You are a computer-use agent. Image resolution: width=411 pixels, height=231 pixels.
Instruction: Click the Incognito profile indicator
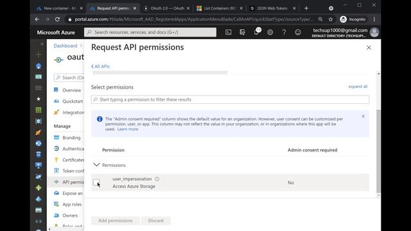tap(353, 19)
